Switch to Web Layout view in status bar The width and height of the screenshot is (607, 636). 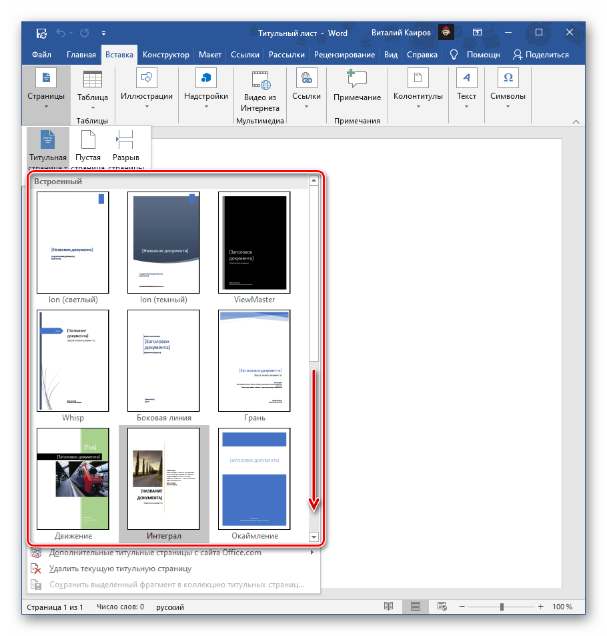click(x=441, y=607)
